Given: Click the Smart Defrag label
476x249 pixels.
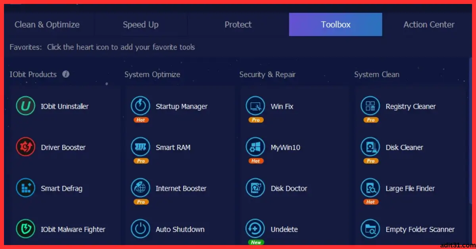Looking at the screenshot, I should click(x=61, y=188).
